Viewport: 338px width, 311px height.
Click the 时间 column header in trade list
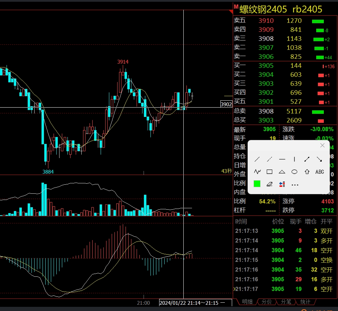click(241, 221)
